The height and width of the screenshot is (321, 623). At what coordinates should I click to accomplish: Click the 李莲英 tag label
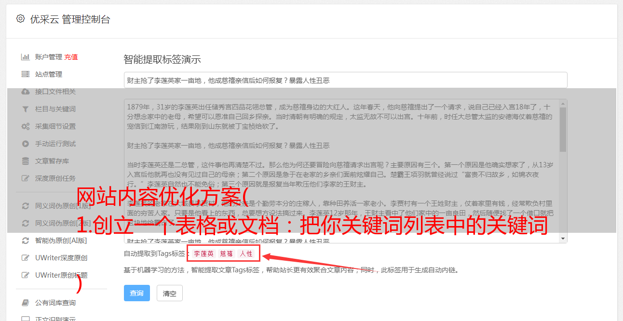204,254
